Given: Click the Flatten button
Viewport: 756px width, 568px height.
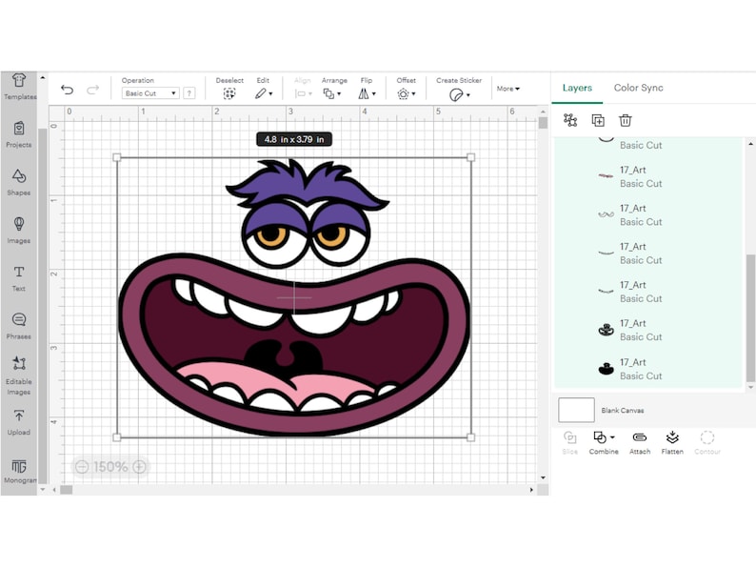Looking at the screenshot, I should 672,442.
